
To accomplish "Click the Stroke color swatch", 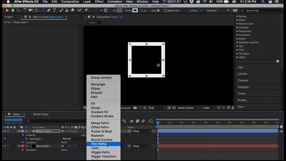I will coord(135,11).
